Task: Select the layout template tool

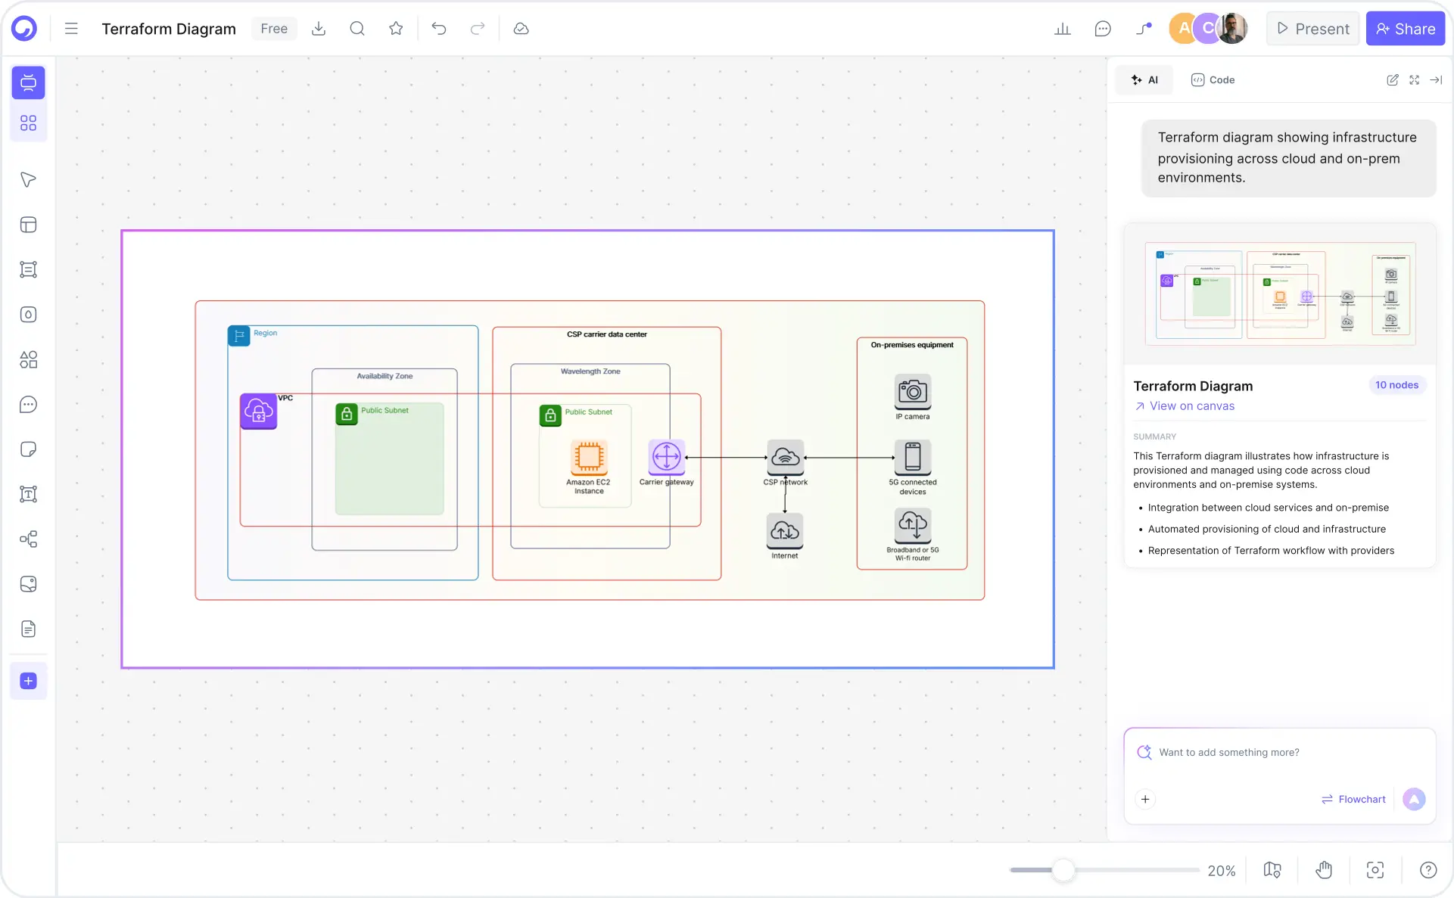Action: point(28,225)
